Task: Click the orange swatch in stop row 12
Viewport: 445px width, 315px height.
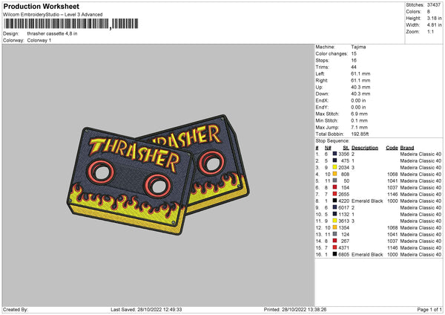Action: pos(335,227)
